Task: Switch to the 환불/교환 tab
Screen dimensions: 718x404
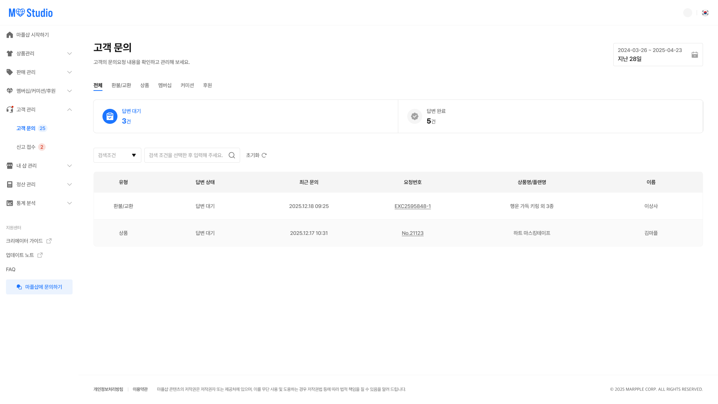Action: (x=121, y=85)
